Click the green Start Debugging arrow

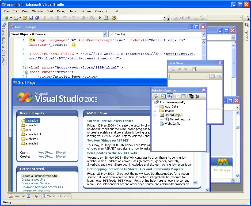pyautogui.click(x=100, y=18)
